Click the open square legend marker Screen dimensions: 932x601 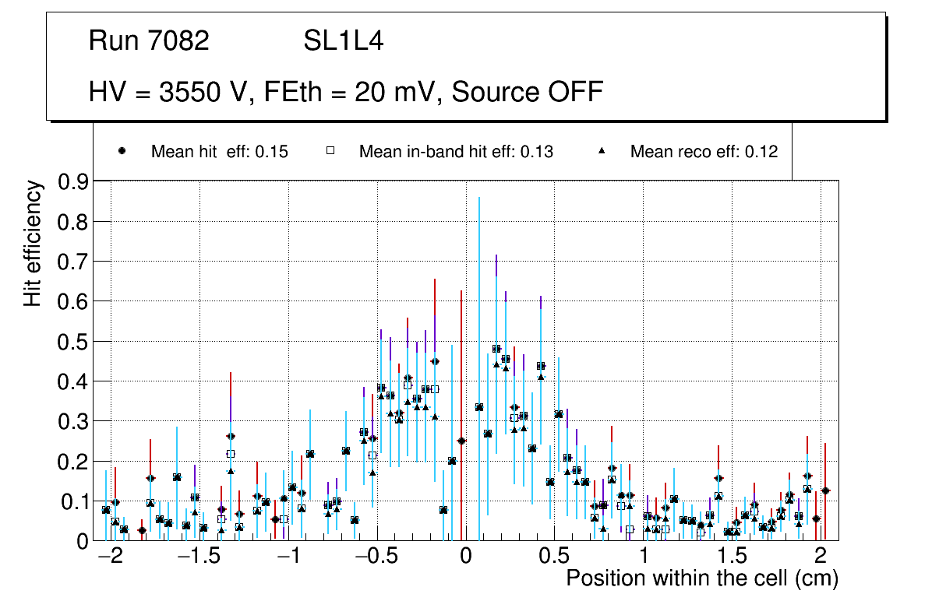(330, 151)
